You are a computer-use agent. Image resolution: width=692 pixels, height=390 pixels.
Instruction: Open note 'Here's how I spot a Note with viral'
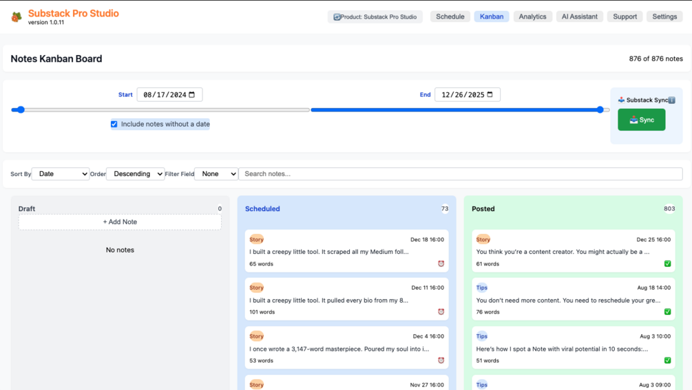pyautogui.click(x=574, y=347)
